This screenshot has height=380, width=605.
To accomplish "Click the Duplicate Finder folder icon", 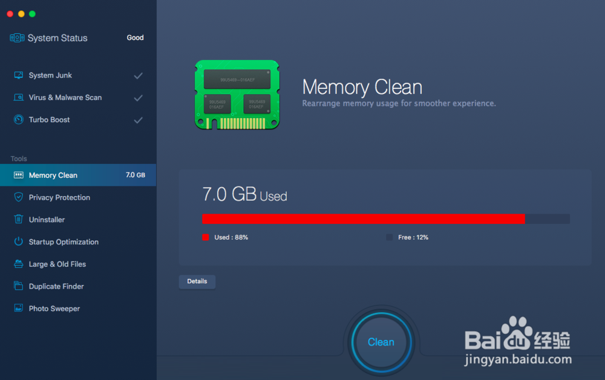I will click(19, 286).
